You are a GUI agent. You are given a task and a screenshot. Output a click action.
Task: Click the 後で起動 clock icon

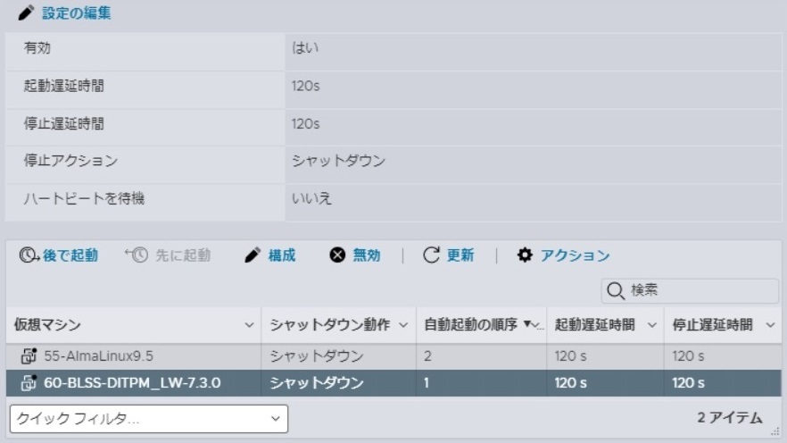point(29,255)
